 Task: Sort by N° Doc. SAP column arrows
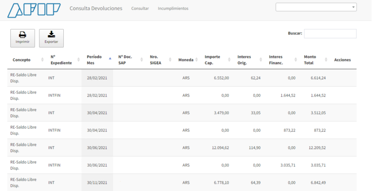(x=141, y=59)
